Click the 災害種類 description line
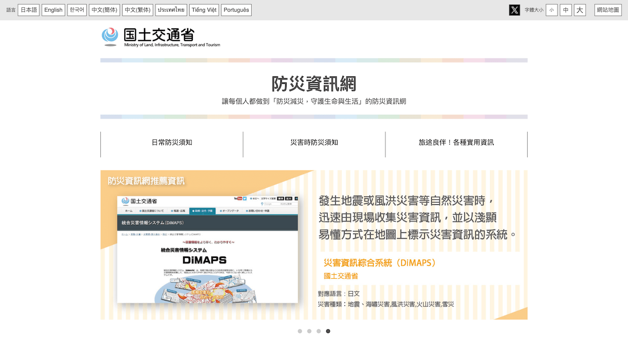628x341 pixels. [x=386, y=304]
